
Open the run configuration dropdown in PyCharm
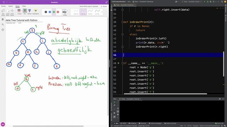[192, 1]
